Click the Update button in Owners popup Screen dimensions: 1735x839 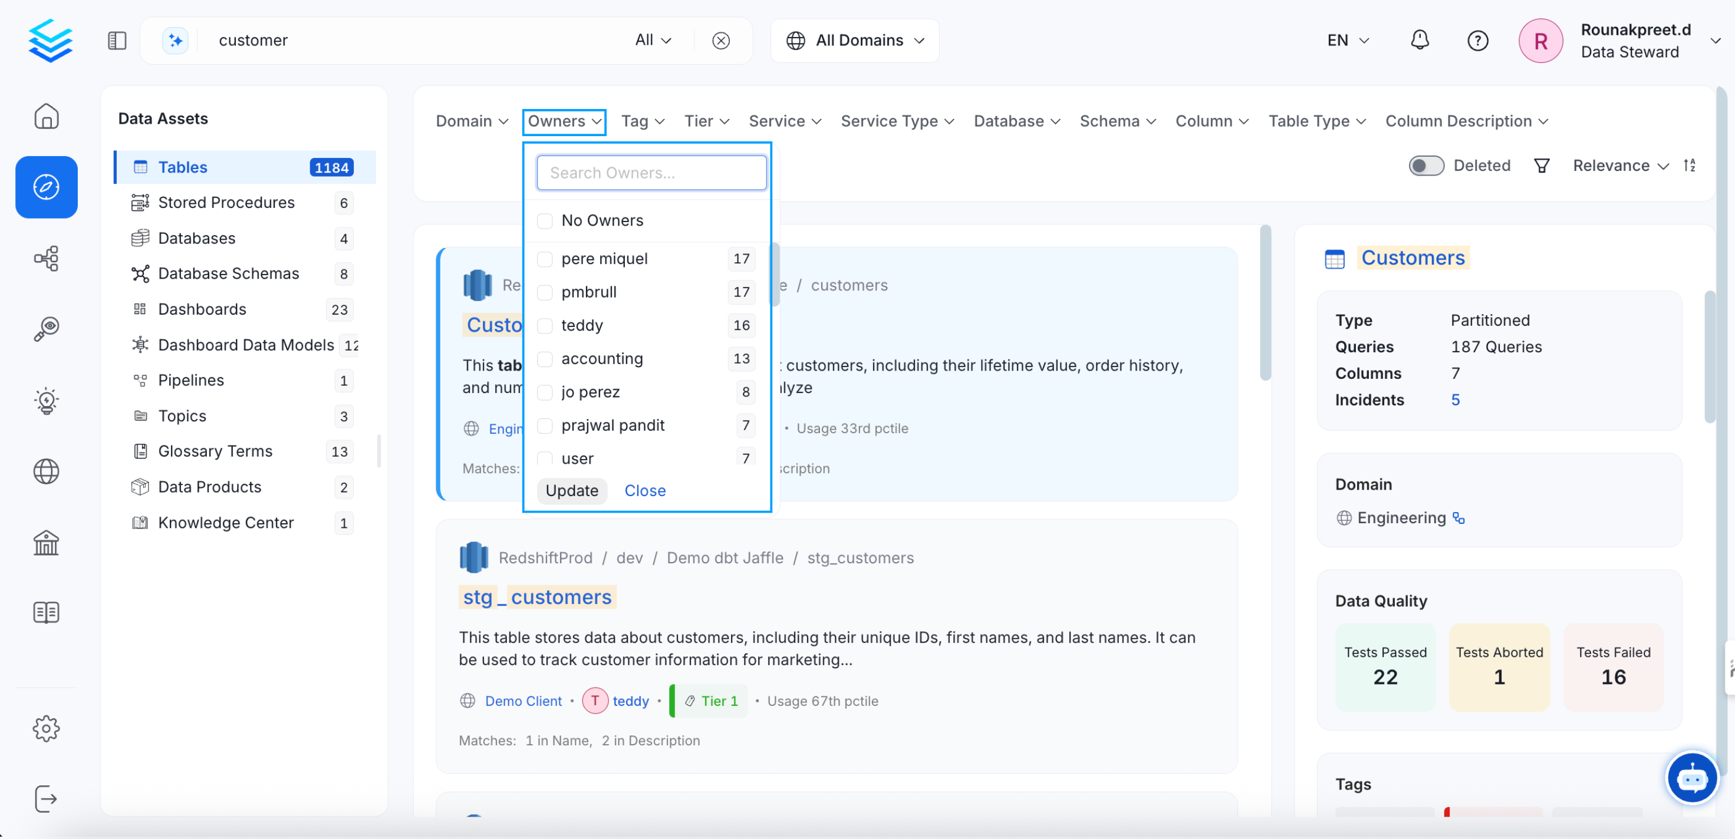click(x=572, y=490)
